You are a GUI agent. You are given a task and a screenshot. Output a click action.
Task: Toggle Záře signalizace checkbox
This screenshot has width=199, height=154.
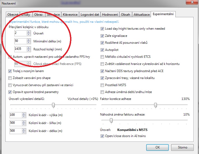click(x=102, y=36)
